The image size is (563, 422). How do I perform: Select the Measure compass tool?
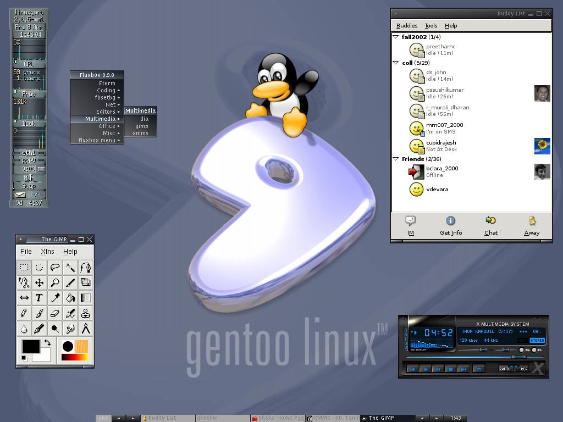point(86,329)
